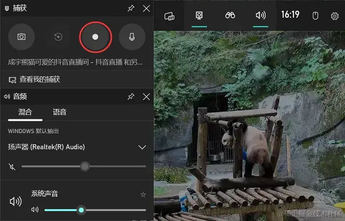The width and height of the screenshot is (345, 221).
Task: Click the 捕获 widget title icon
Action: coord(7,8)
